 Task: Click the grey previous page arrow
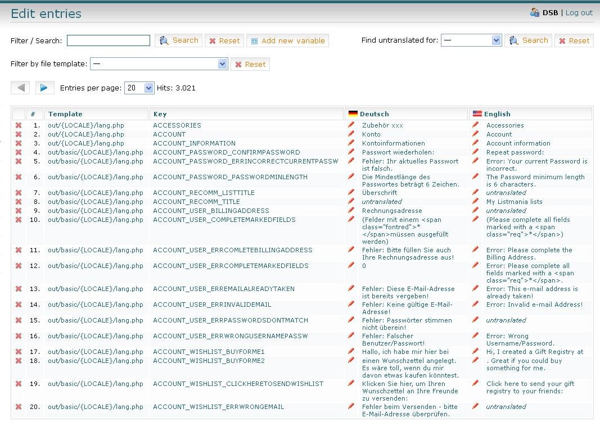pyautogui.click(x=21, y=88)
